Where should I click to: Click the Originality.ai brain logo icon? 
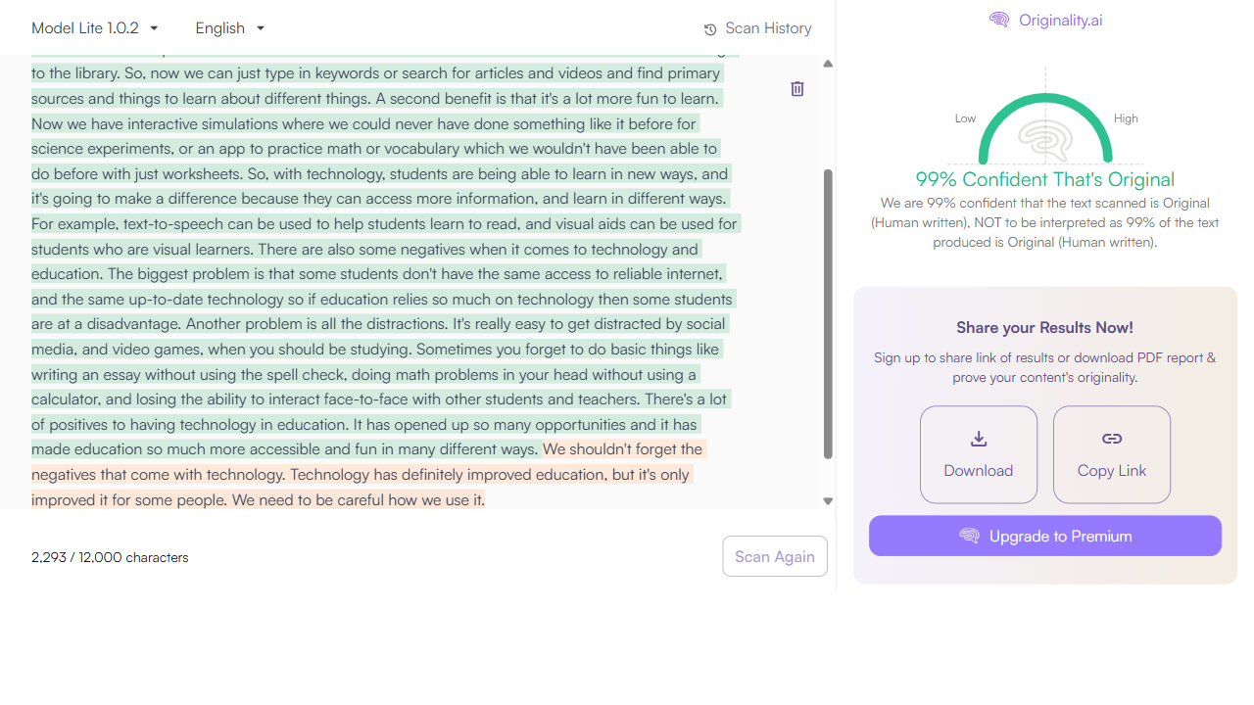(x=999, y=20)
